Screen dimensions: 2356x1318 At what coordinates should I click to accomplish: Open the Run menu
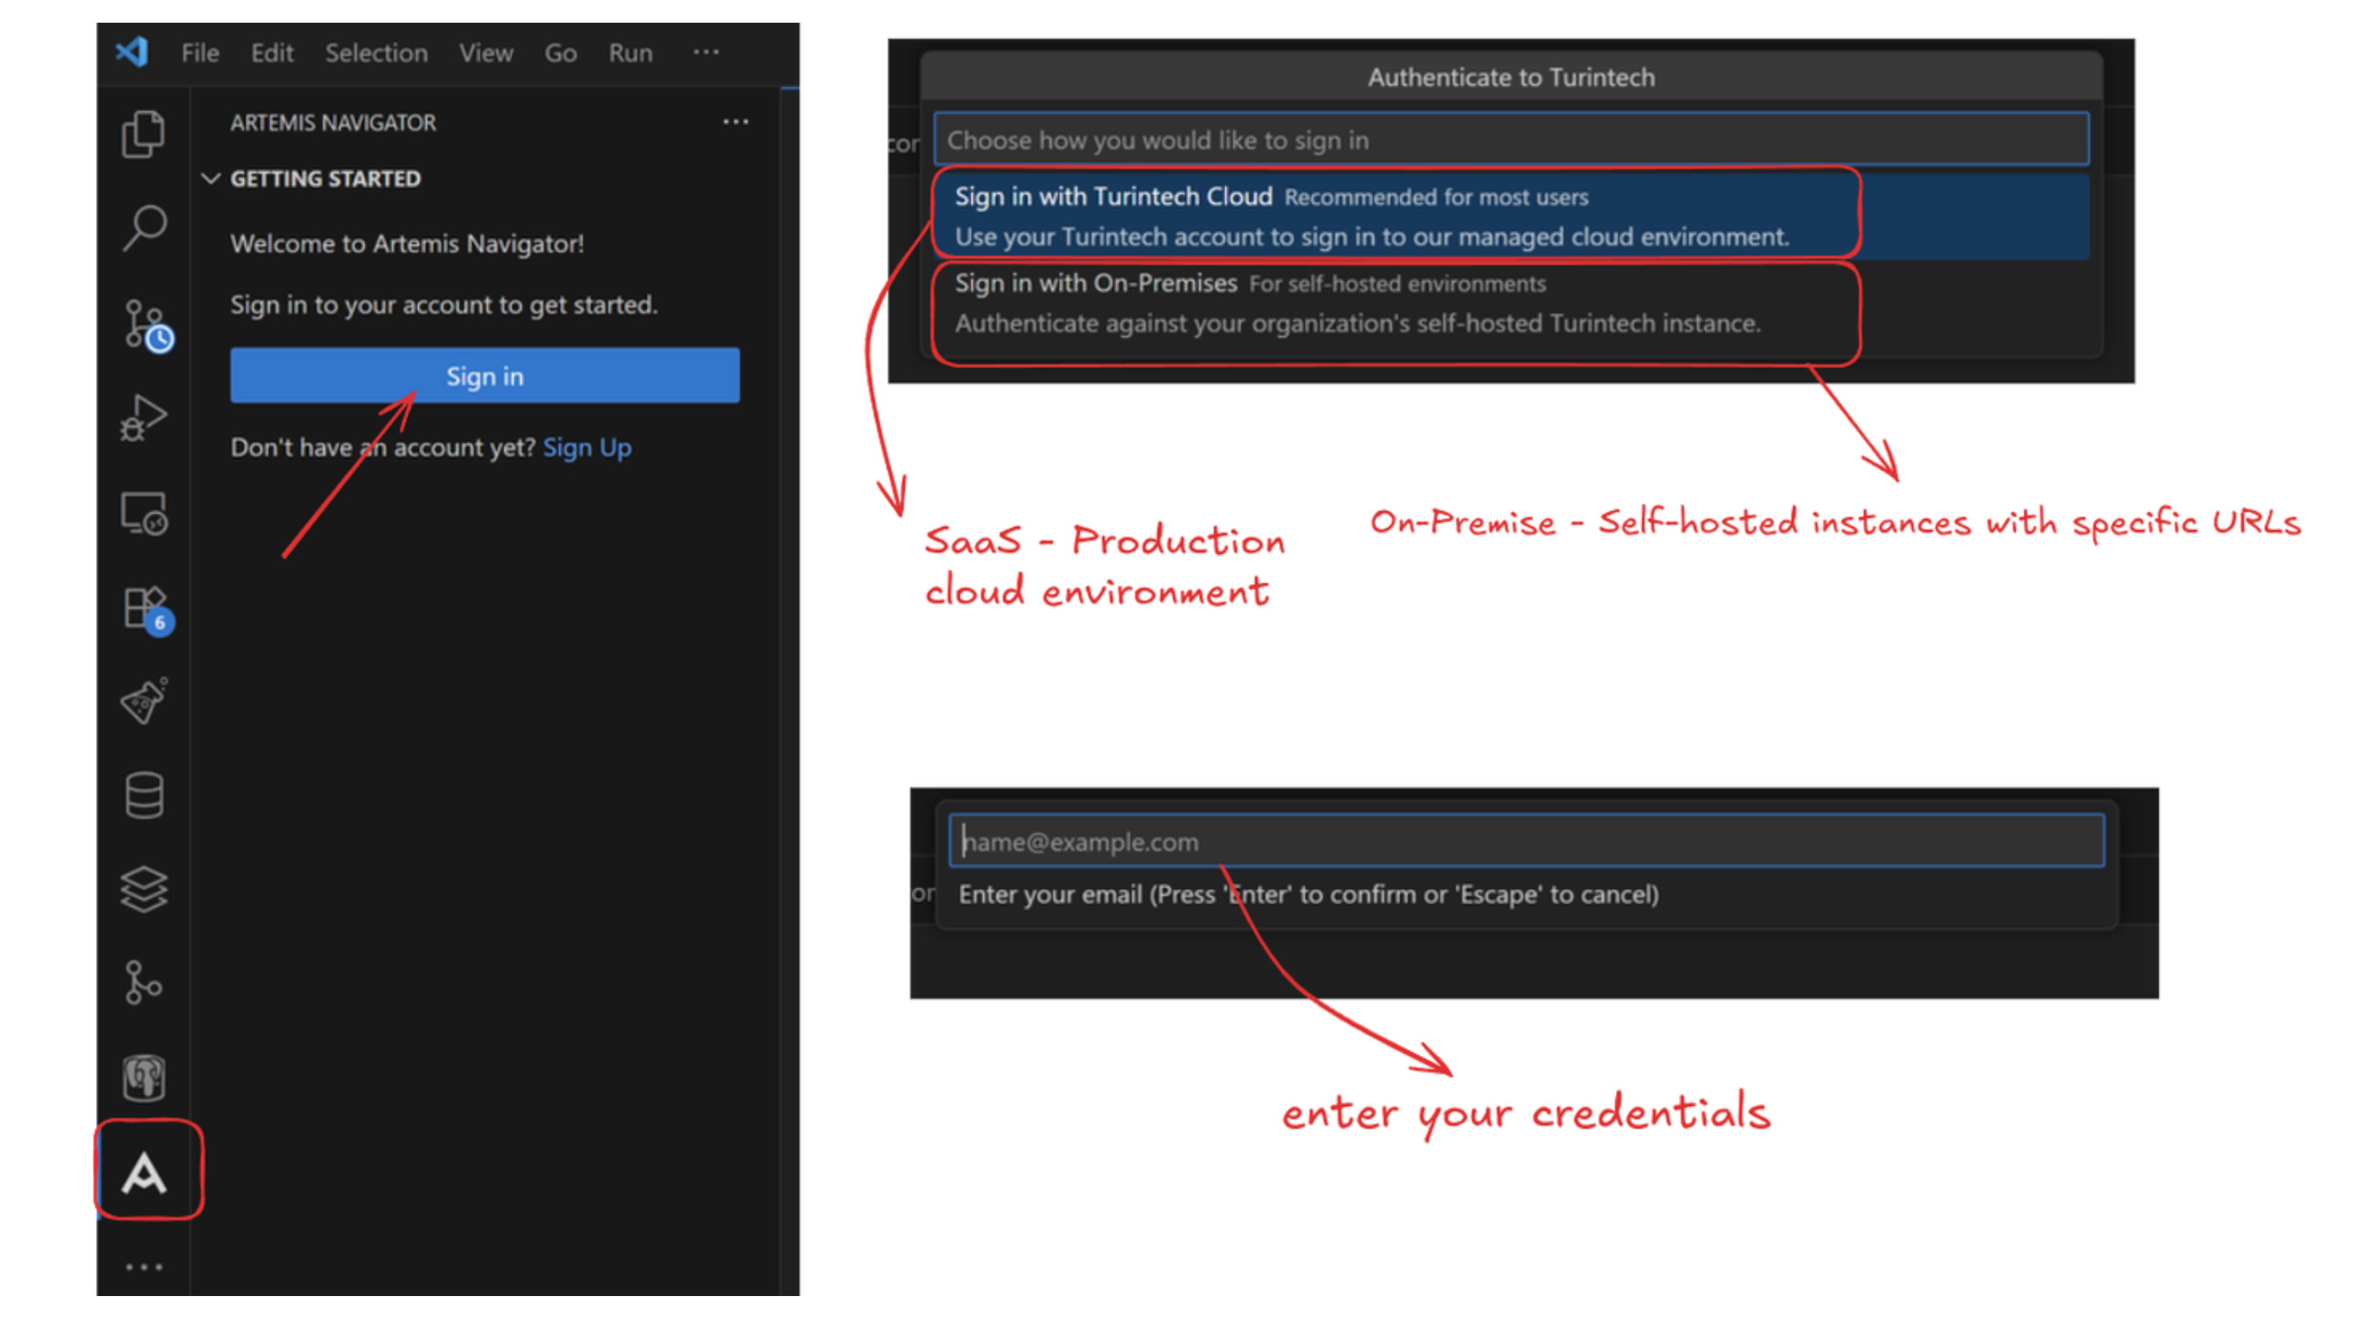tap(630, 52)
